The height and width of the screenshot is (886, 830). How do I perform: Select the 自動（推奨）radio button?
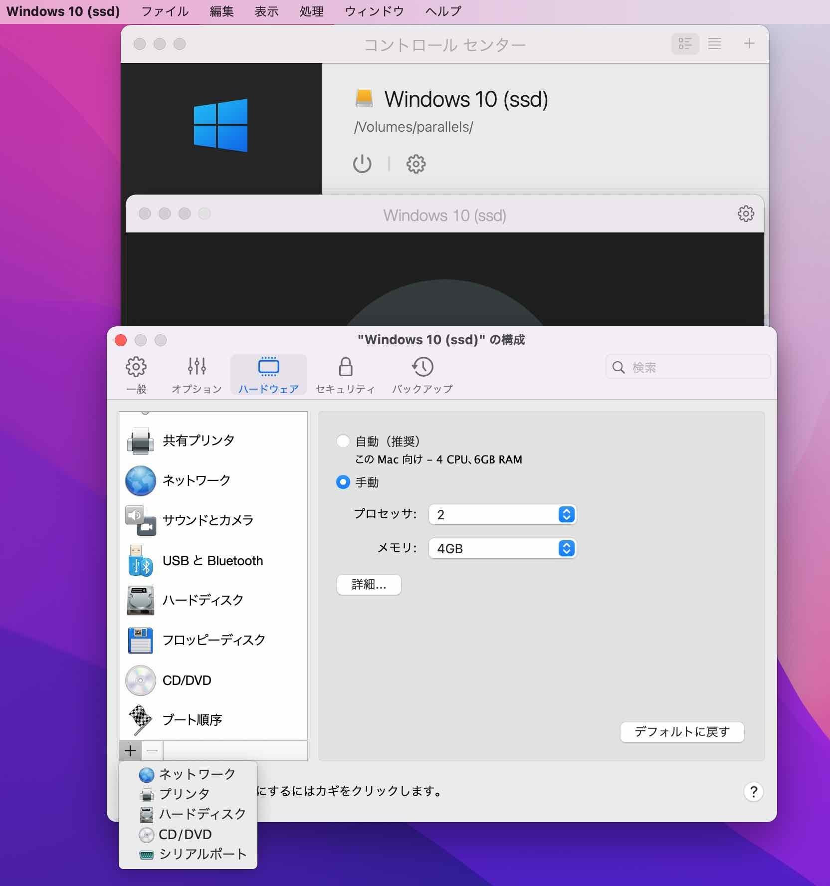coord(343,441)
